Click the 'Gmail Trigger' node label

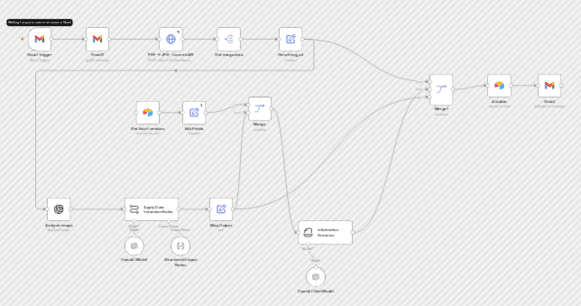click(40, 54)
